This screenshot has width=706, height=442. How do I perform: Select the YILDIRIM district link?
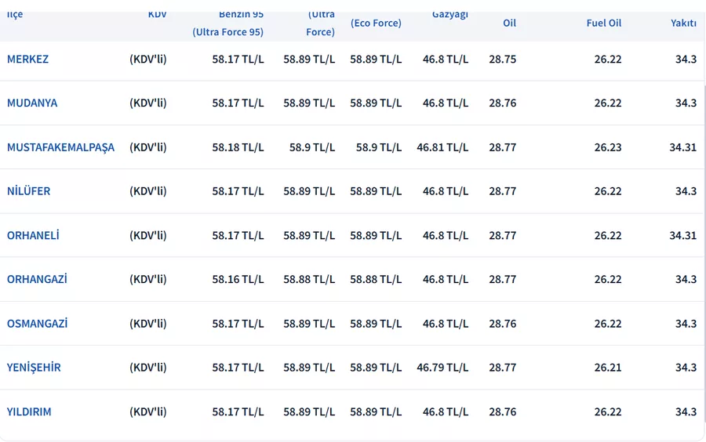point(29,411)
